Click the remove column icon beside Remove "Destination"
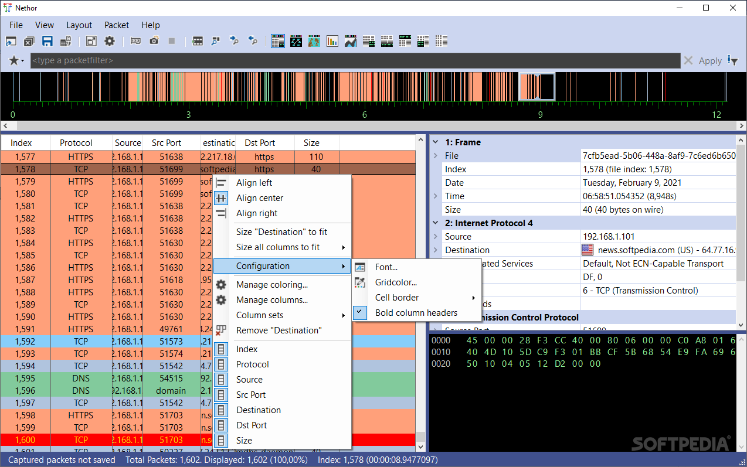Image resolution: width=747 pixels, height=467 pixels. point(221,330)
